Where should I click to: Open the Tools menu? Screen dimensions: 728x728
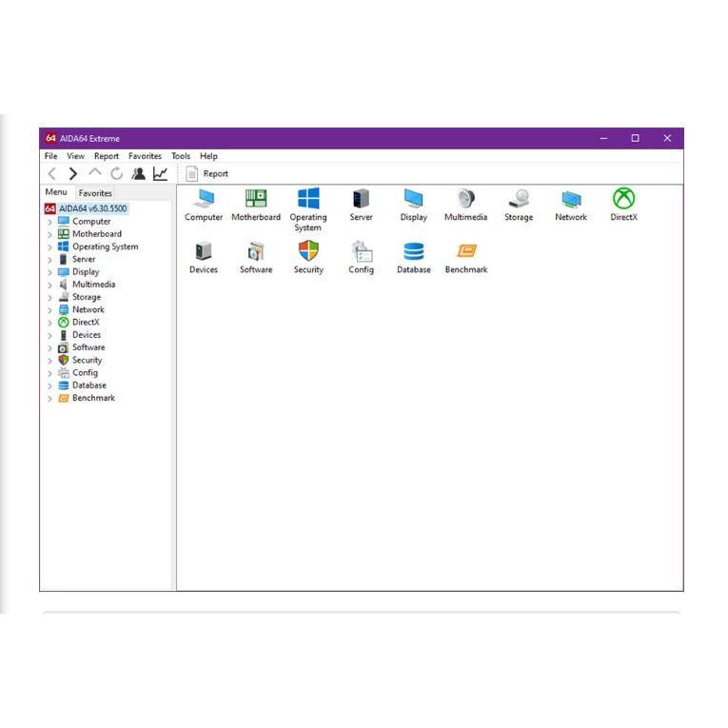(181, 156)
